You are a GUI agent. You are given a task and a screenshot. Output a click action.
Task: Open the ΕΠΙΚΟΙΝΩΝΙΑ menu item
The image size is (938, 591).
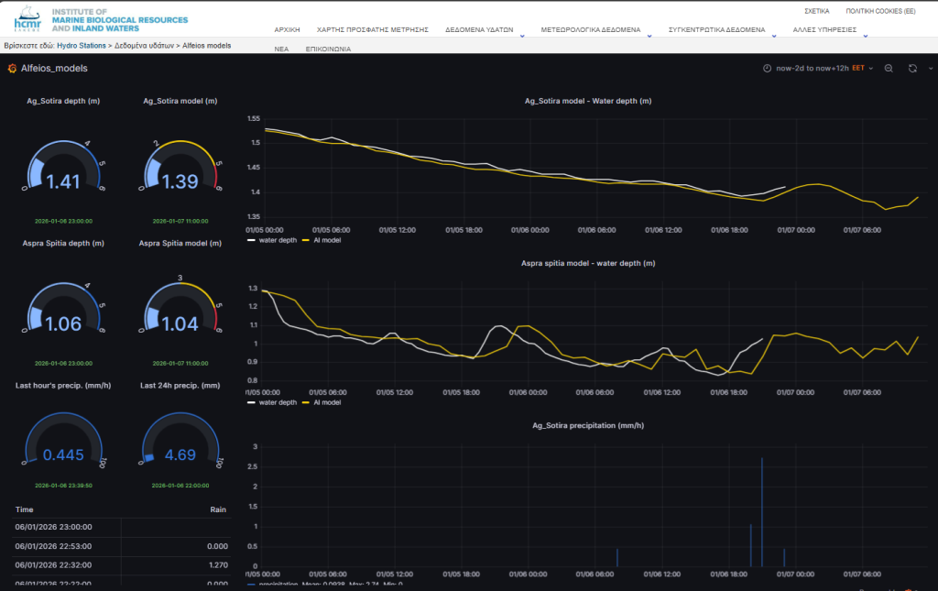tap(327, 49)
